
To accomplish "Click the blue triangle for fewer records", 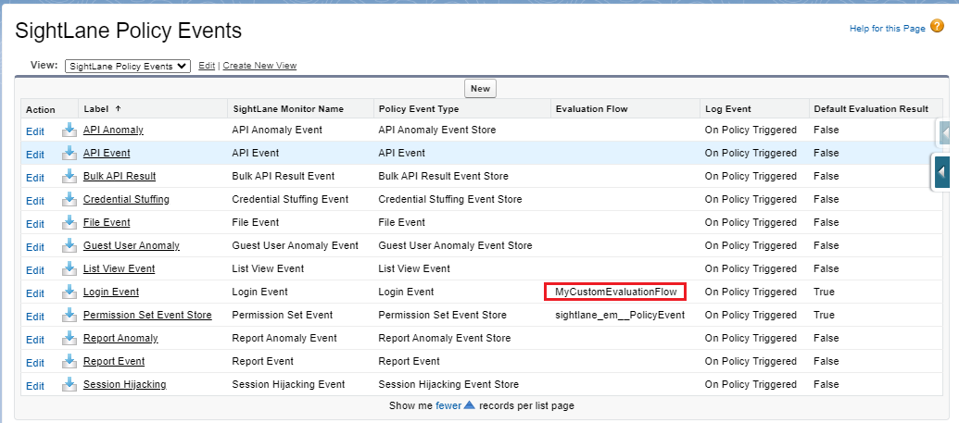I will click(470, 404).
